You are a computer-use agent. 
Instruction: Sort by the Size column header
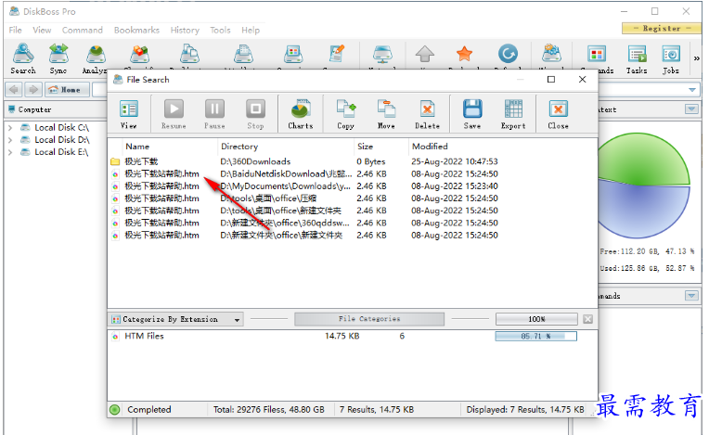365,147
